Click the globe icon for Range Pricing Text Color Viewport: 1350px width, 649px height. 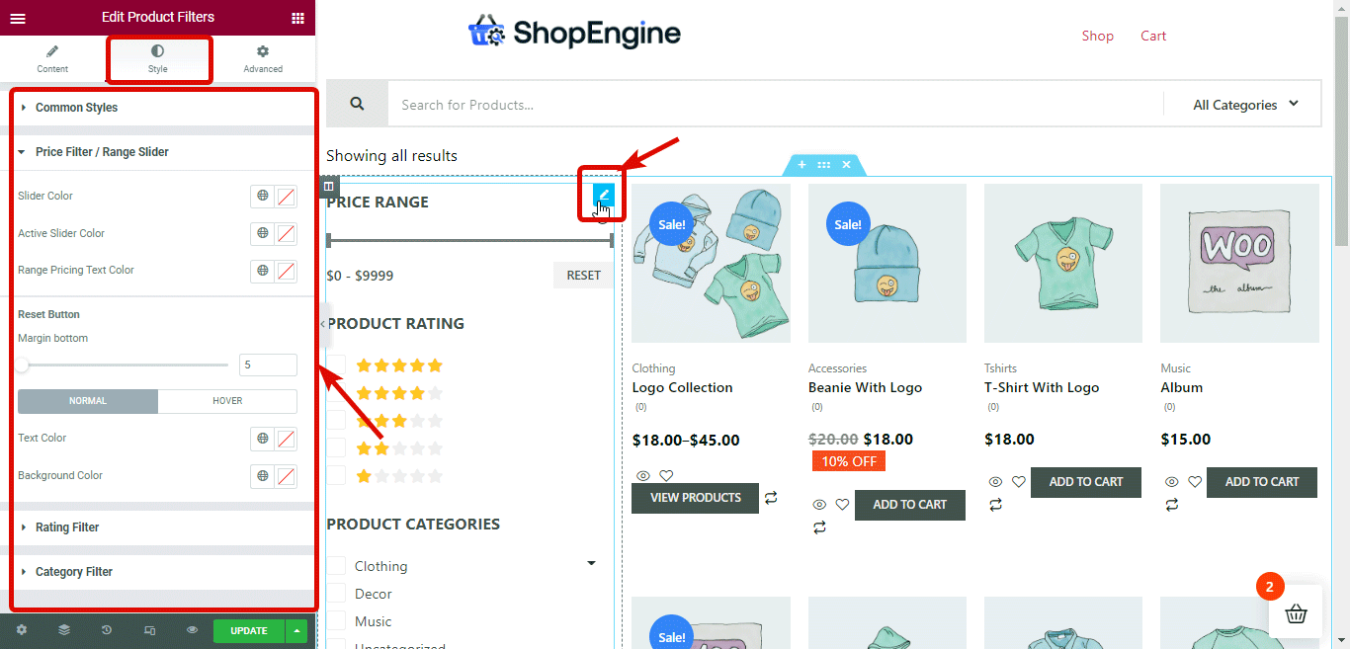coord(263,270)
